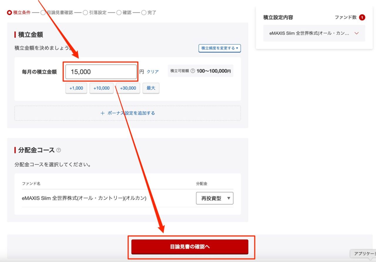Screen dimensions: 376x262
Task: Click the 引落設定 step circle
Action: [x=85, y=12]
